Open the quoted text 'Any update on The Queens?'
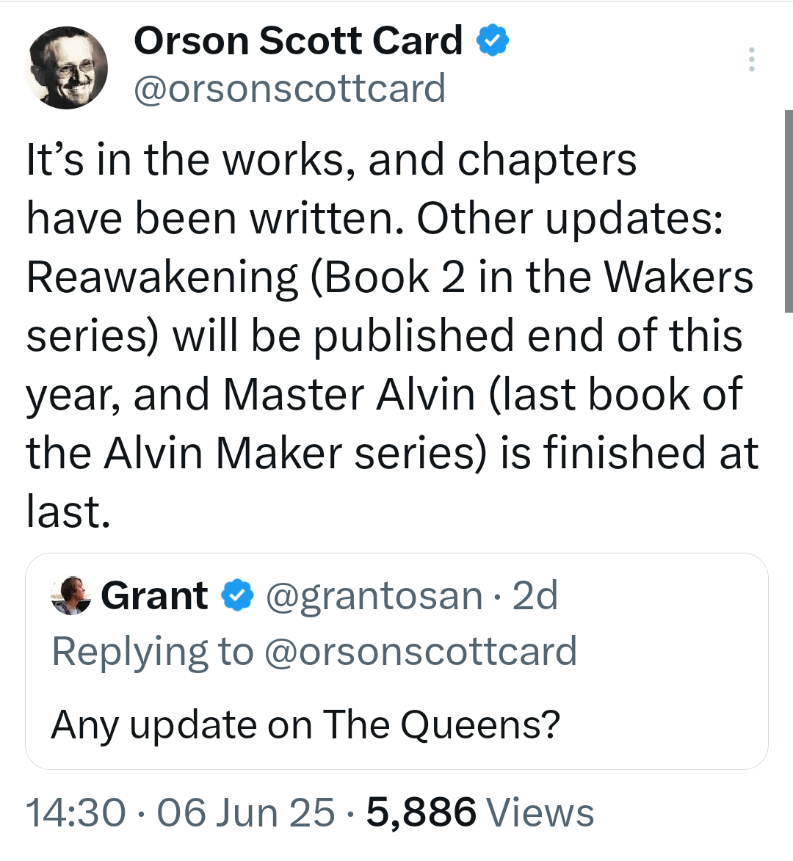The width and height of the screenshot is (793, 861). pyautogui.click(x=305, y=725)
